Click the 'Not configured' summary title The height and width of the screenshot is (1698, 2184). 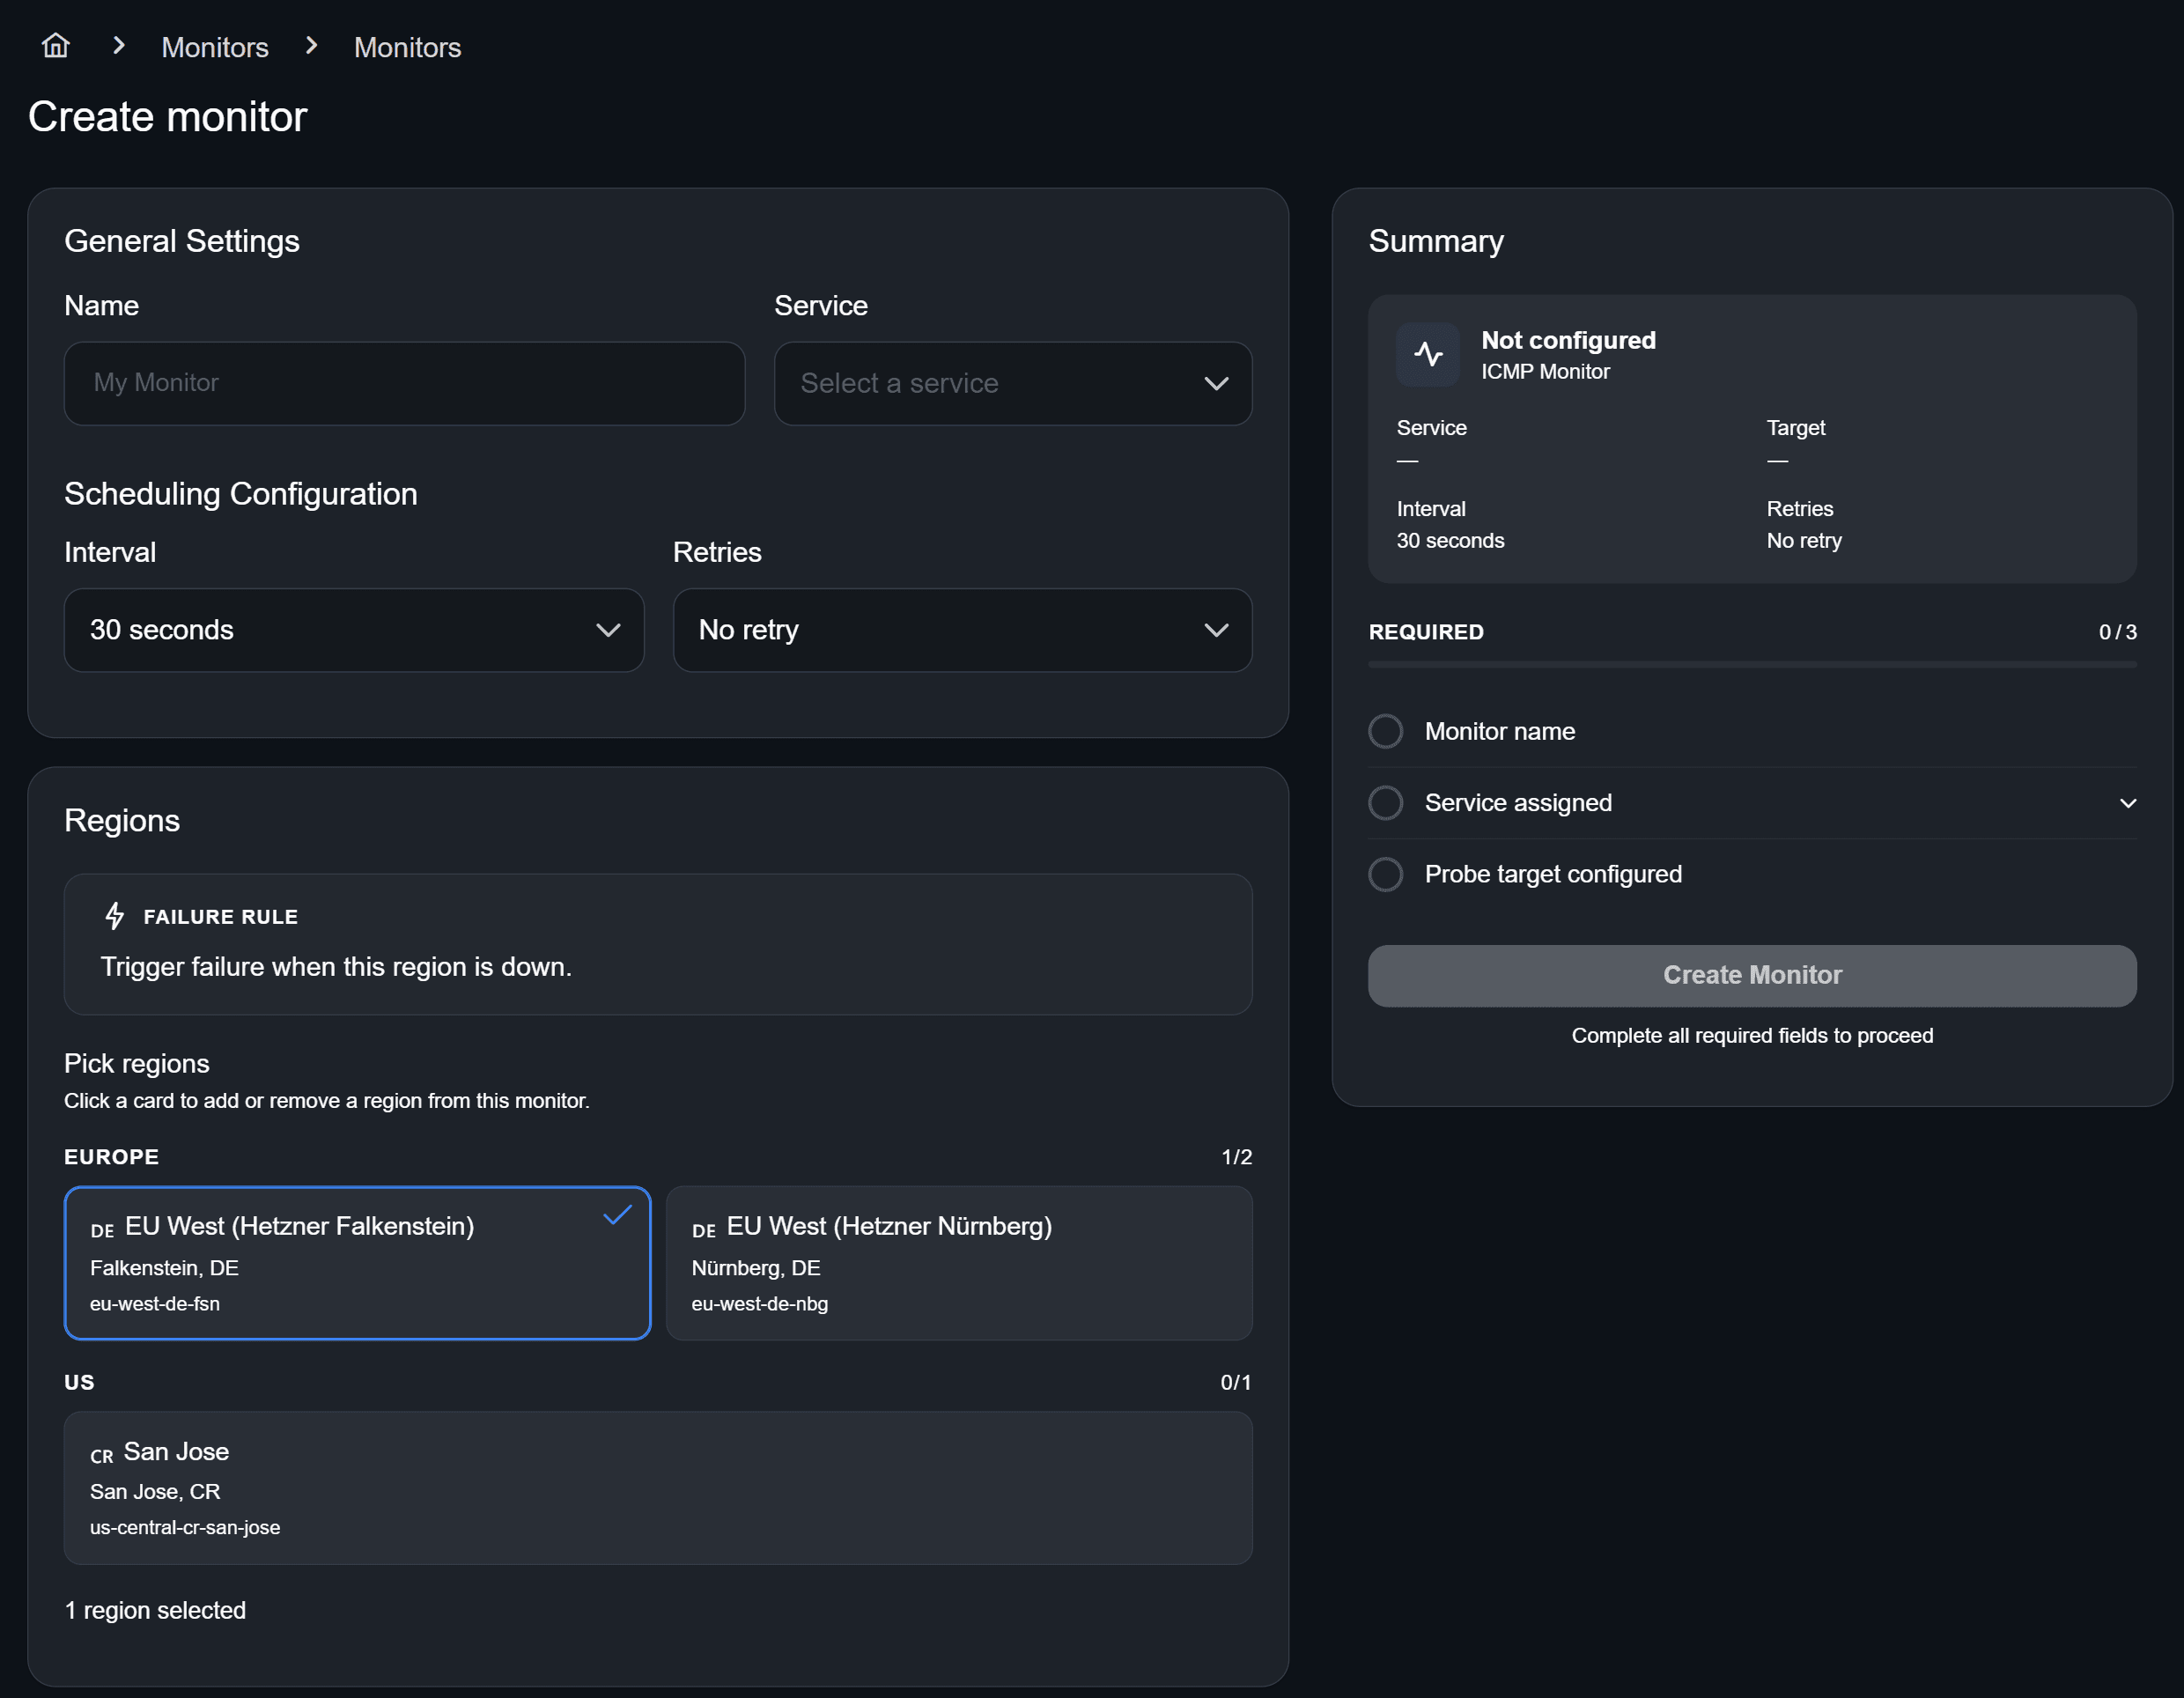coord(1568,340)
